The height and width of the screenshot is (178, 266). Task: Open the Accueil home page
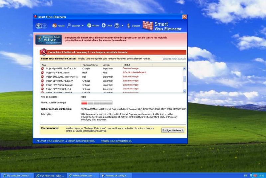[58, 26]
